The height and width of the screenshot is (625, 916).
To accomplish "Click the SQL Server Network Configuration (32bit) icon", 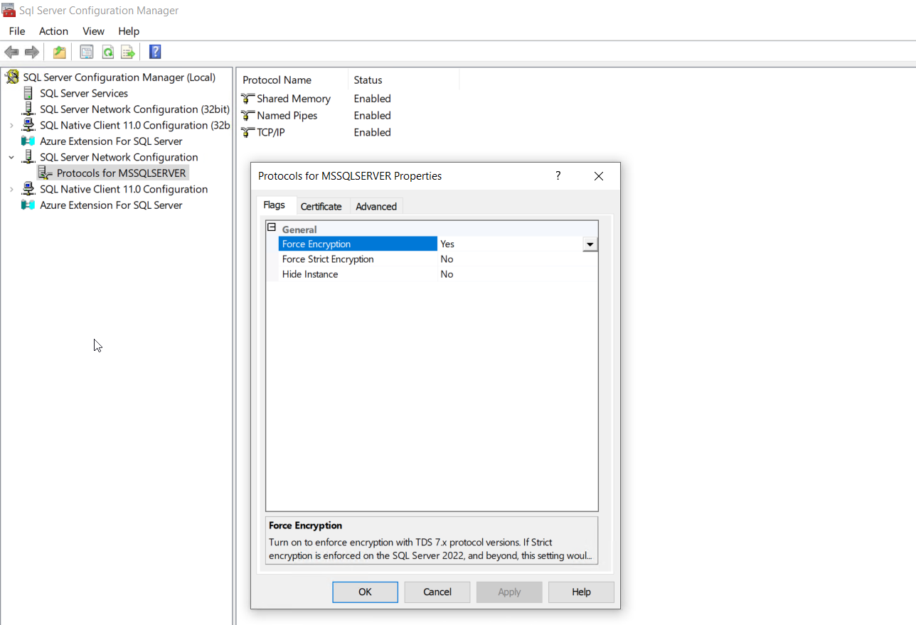I will 28,109.
